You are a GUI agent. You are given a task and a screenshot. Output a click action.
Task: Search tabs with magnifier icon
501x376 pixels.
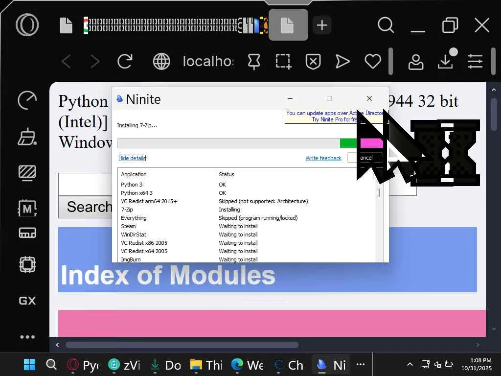click(x=386, y=25)
